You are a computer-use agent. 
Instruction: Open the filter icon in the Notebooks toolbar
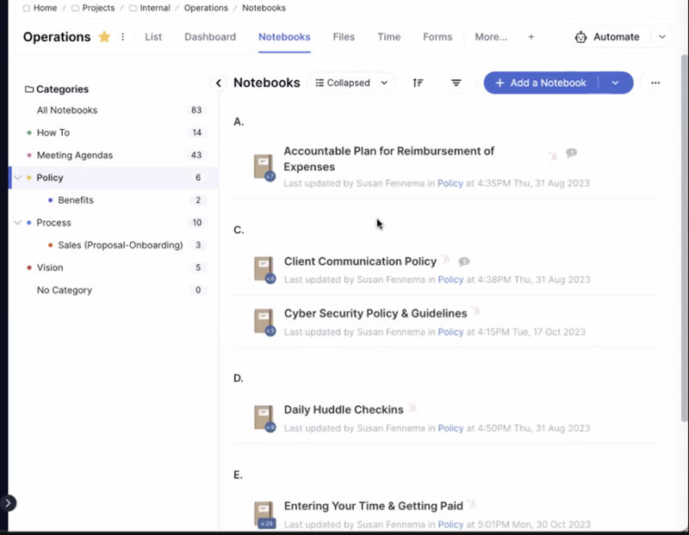click(x=456, y=83)
